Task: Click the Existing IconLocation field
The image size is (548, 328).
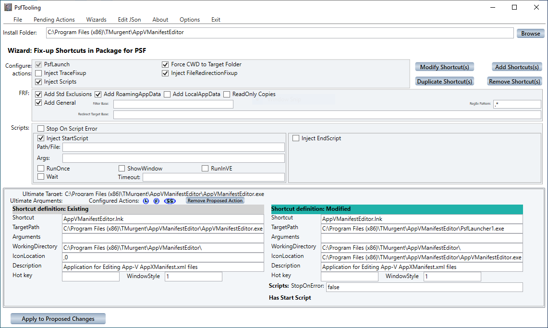Action: (x=163, y=257)
